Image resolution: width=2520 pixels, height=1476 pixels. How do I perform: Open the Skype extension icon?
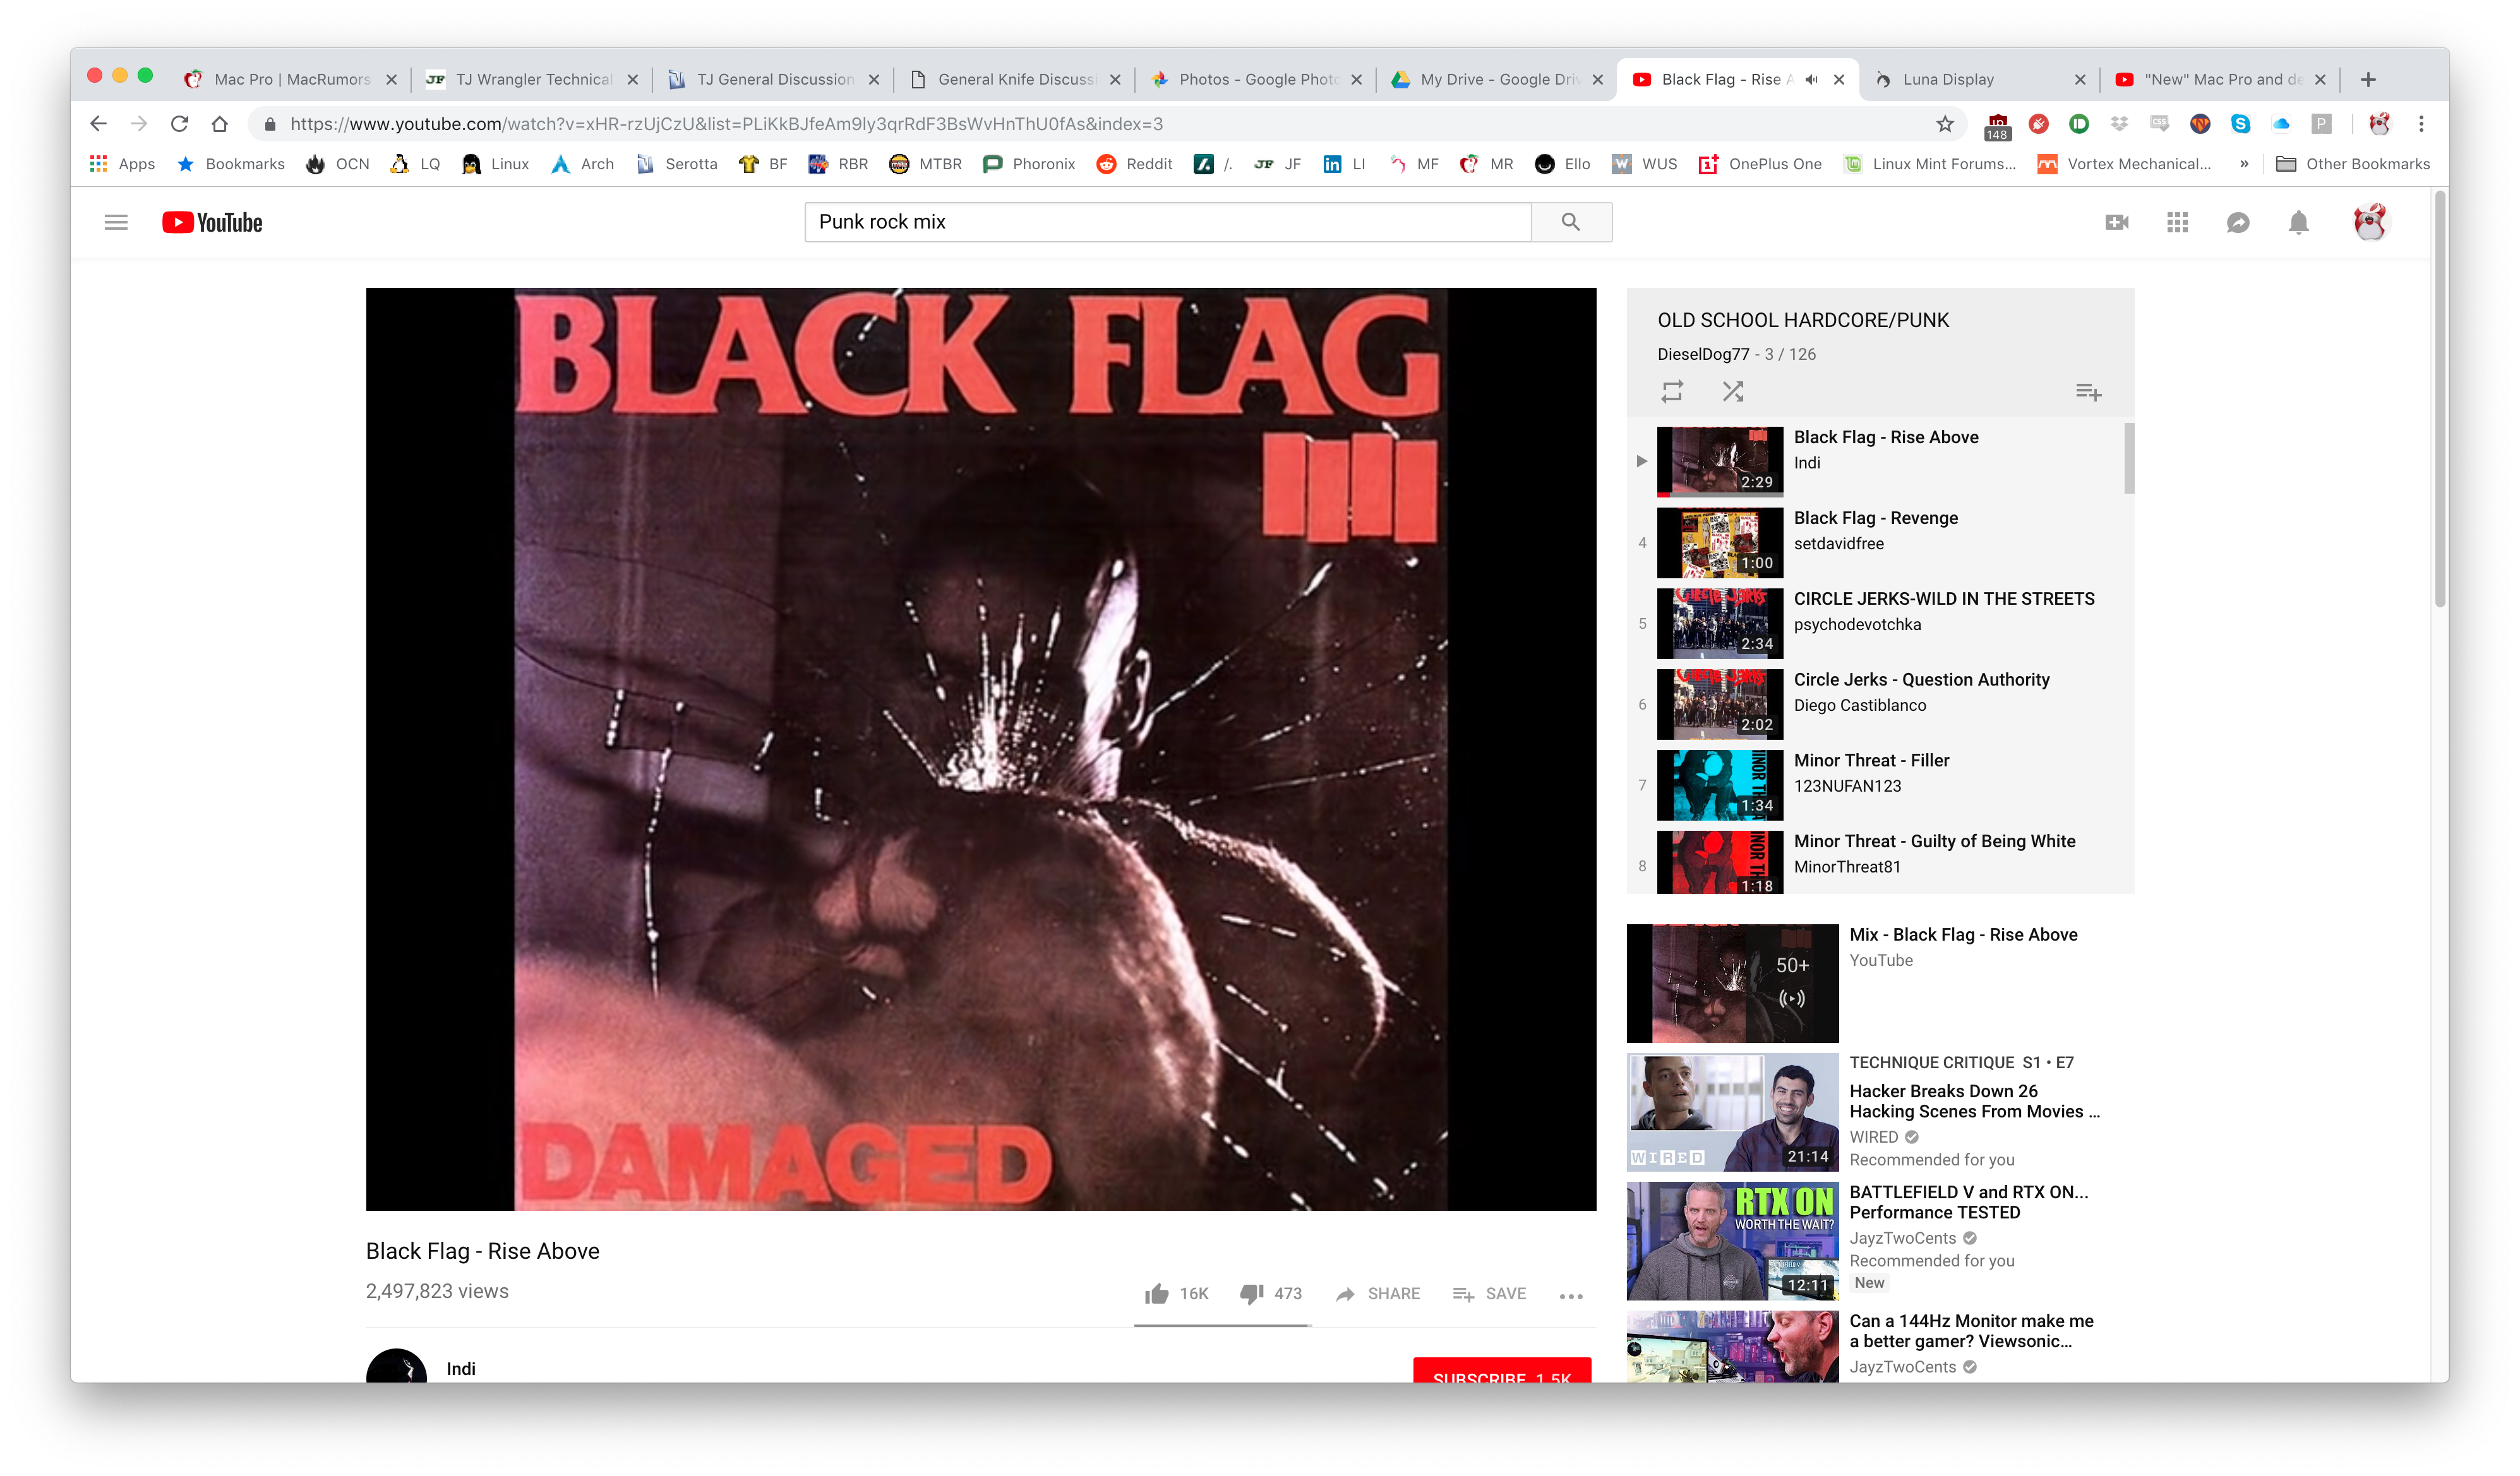[2240, 124]
